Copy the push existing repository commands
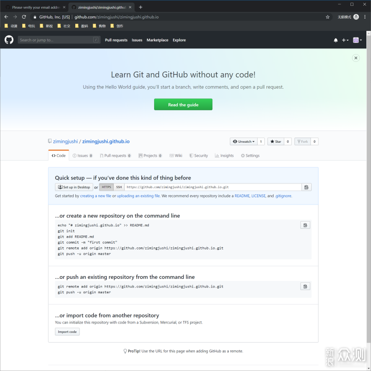 pyautogui.click(x=305, y=286)
